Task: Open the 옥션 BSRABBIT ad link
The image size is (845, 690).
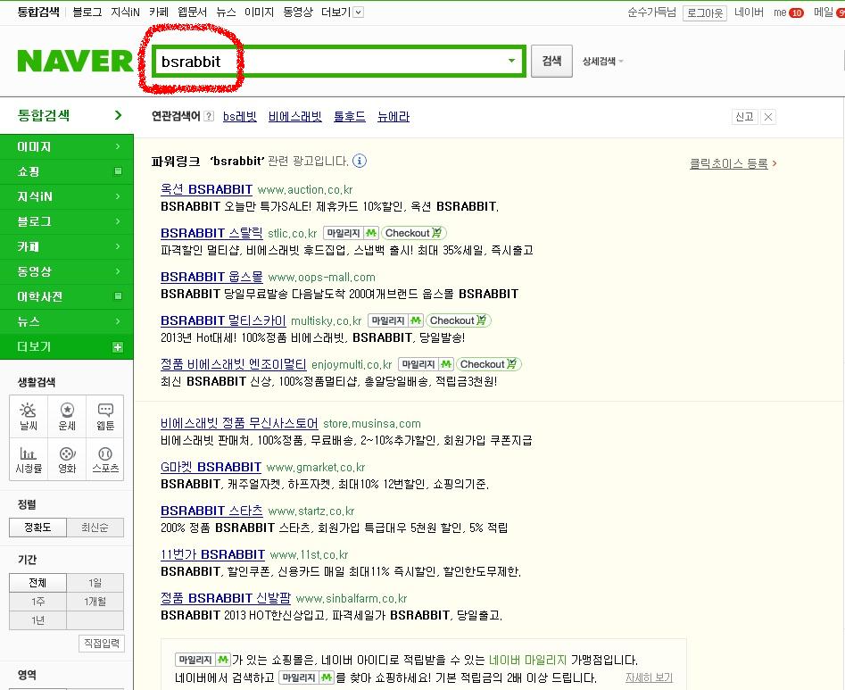Action: coord(206,189)
